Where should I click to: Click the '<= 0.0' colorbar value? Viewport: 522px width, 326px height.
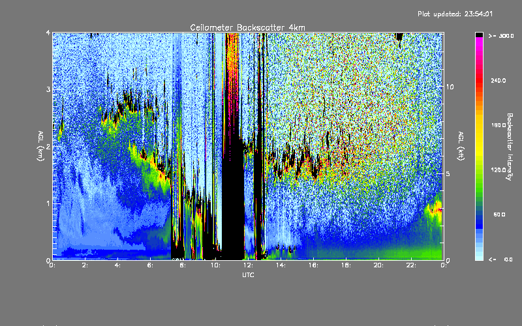coord(500,259)
